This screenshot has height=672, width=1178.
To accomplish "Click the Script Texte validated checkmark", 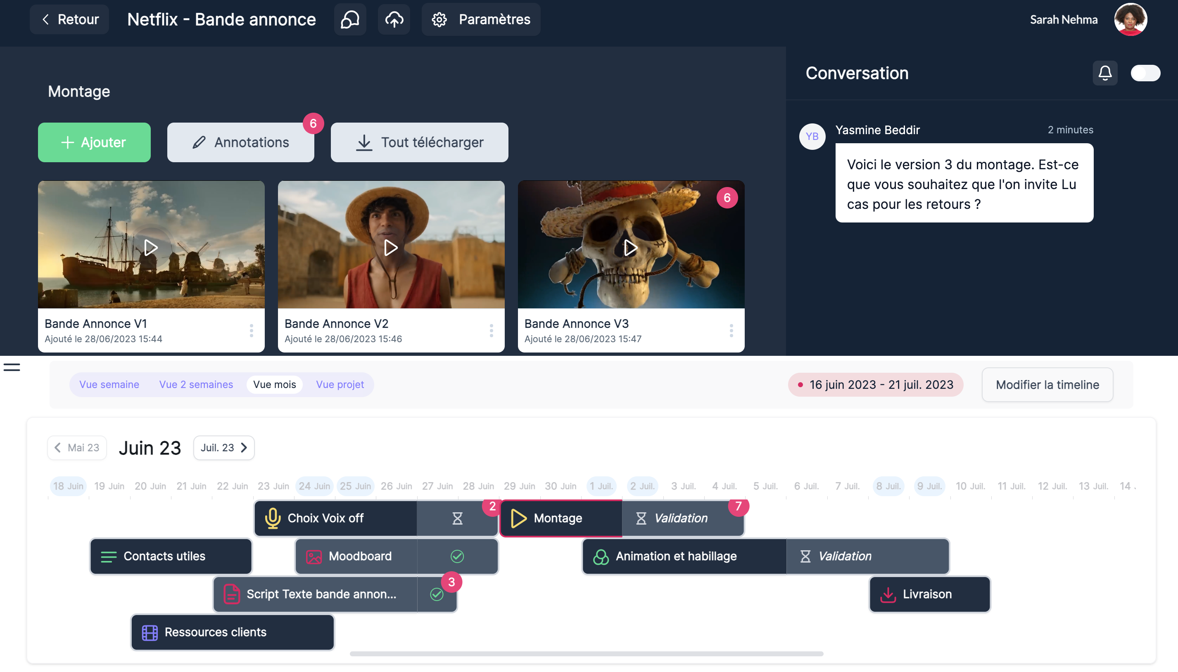I will [437, 594].
